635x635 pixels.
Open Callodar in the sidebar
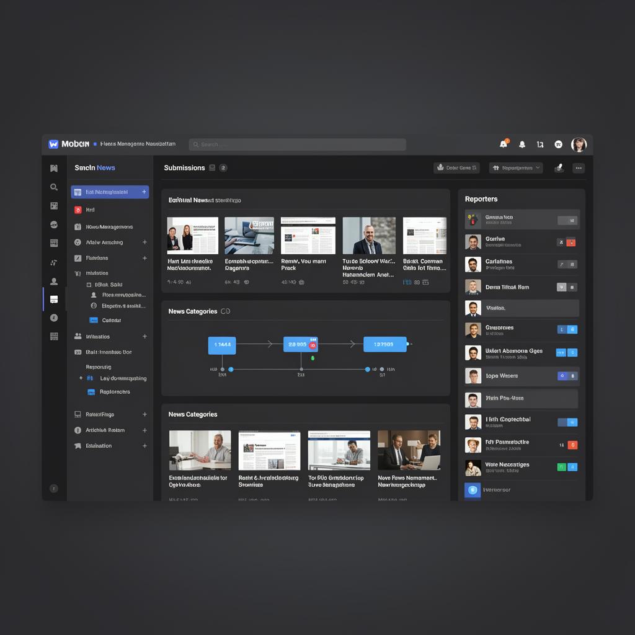point(112,320)
